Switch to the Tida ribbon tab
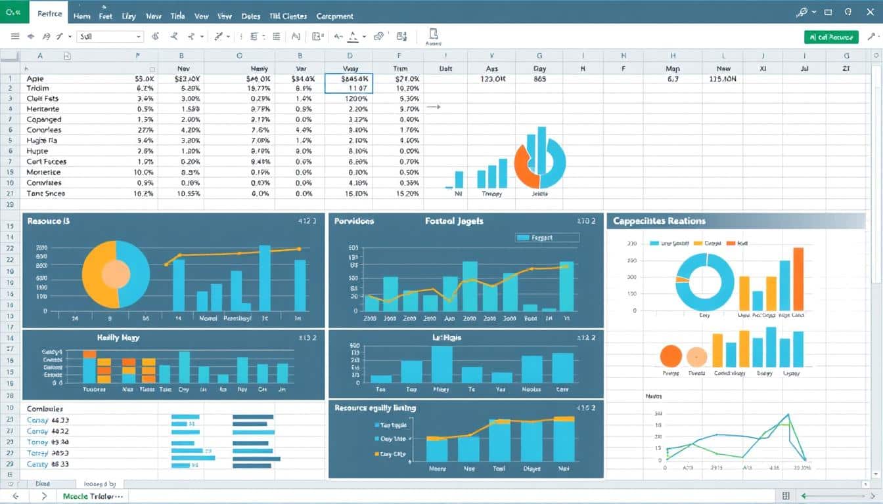Viewport: 883px width, 504px height. pyautogui.click(x=177, y=16)
